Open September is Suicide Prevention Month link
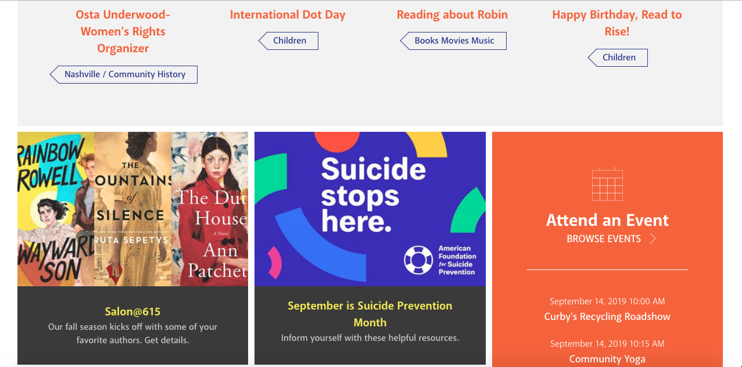 click(370, 314)
